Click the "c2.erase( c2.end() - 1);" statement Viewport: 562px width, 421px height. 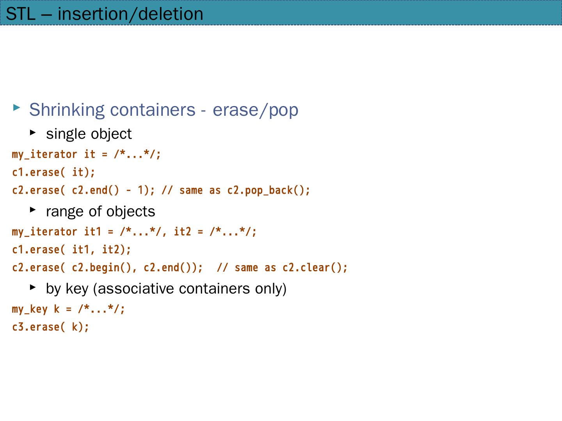pos(84,190)
